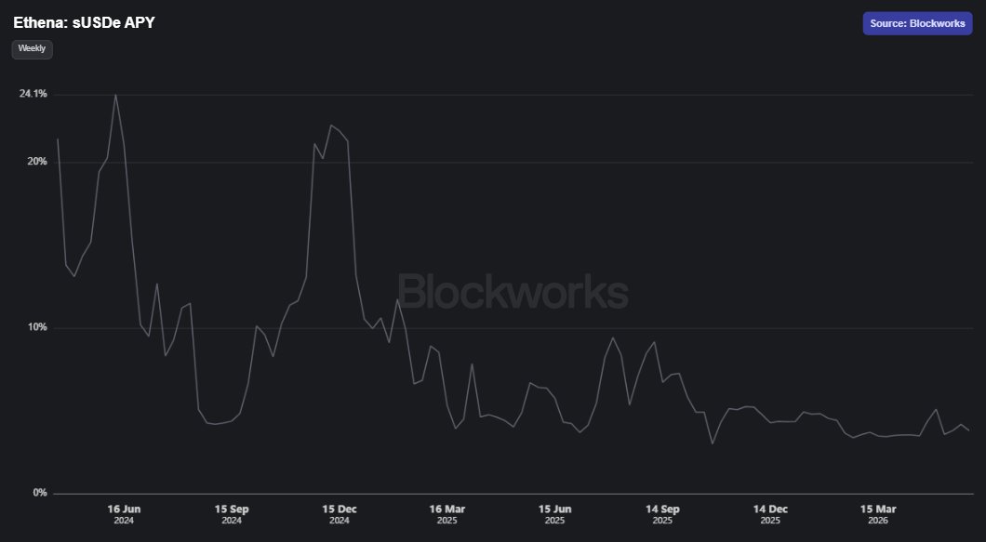Click the Blockworks watermark in the chart center
Screen dimensions: 986x542
pyautogui.click(x=513, y=292)
